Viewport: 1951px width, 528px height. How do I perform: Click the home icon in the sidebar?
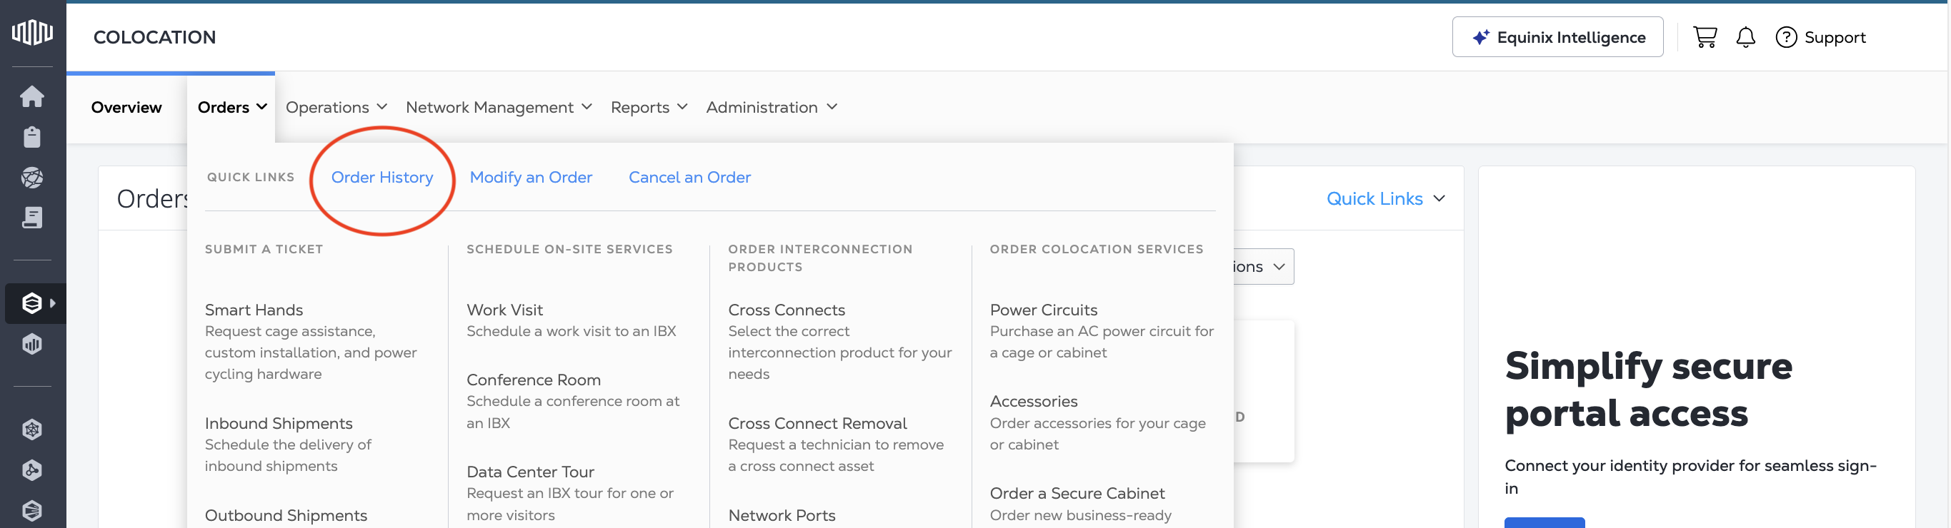point(32,97)
